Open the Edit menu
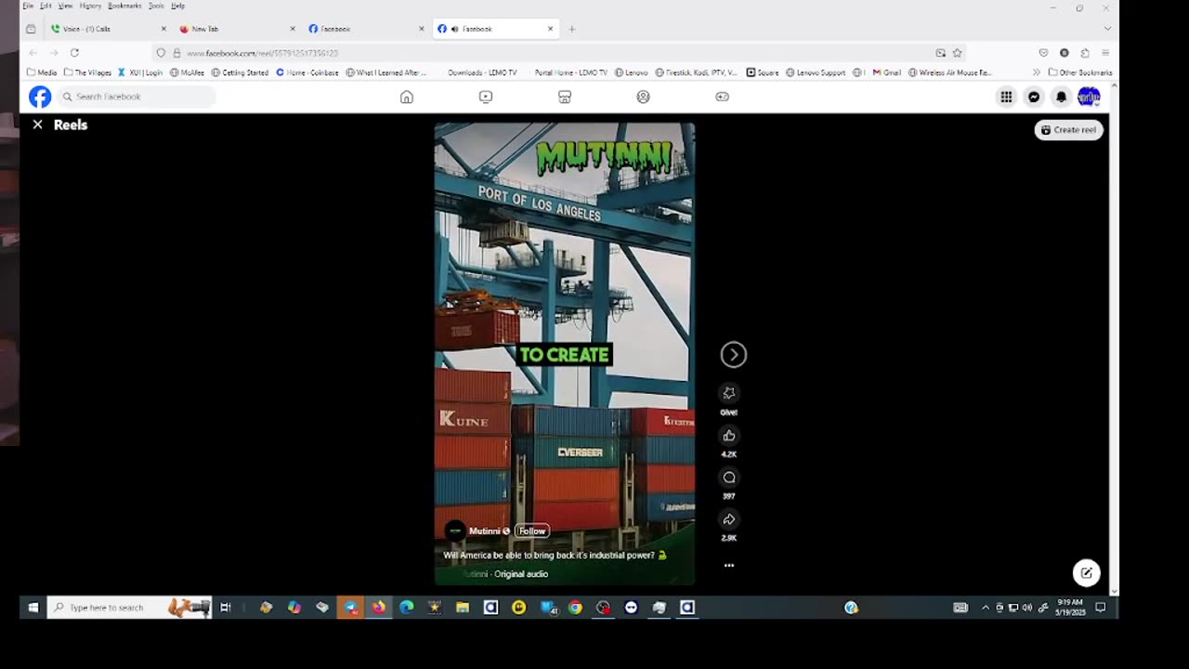 coord(46,6)
